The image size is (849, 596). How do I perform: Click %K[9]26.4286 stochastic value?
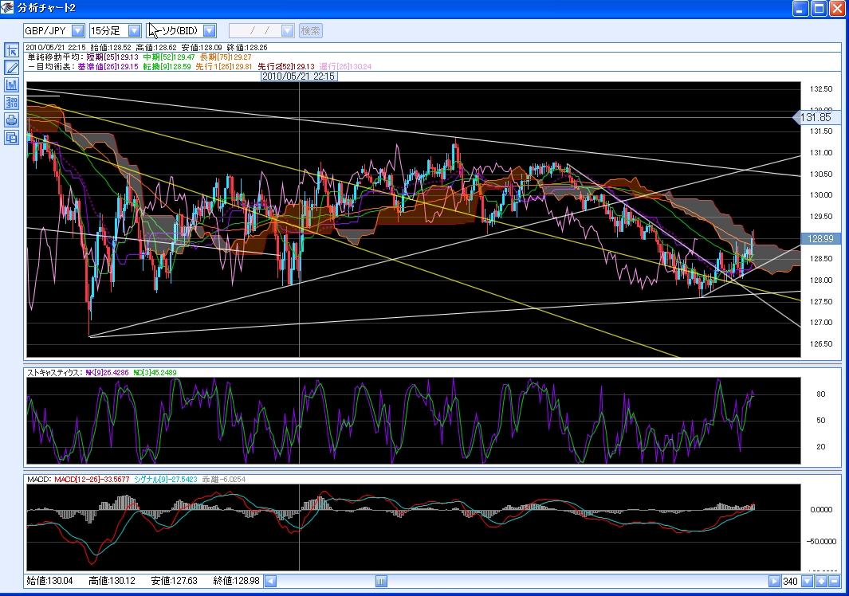click(107, 372)
